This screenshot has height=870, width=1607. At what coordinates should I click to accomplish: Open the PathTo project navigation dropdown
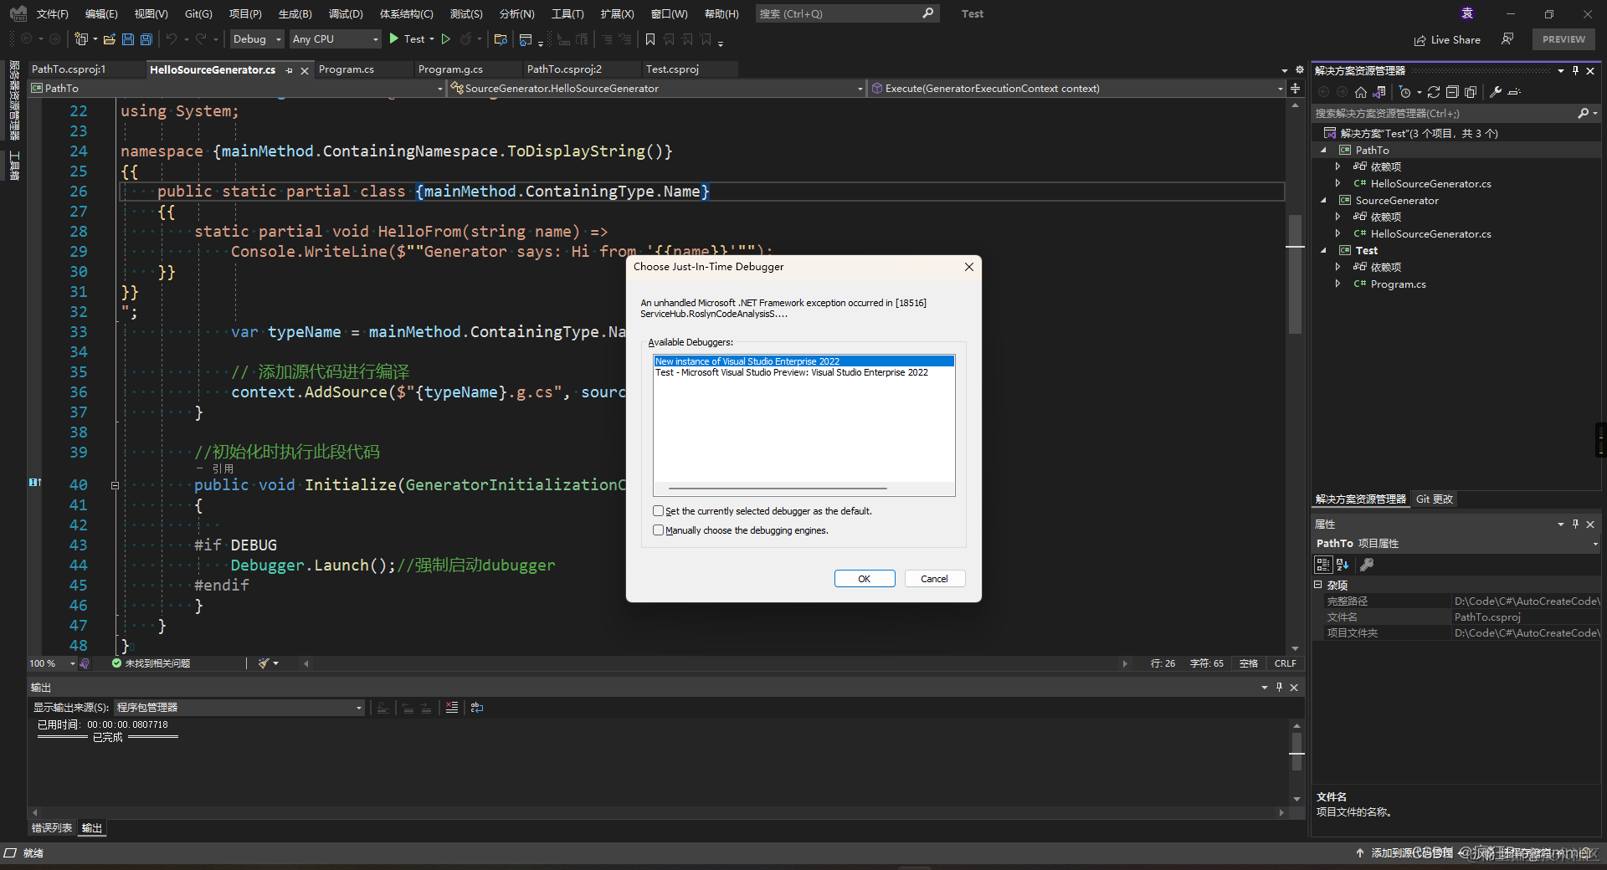tap(237, 89)
